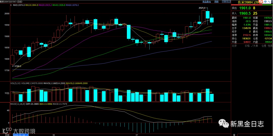The image size is (273, 136).
Task: Select the highlighted date 2020-05-18(一) field
Action: coord(21,135)
